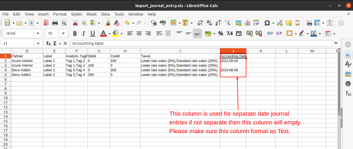The width and height of the screenshot is (353, 149).
Task: Click the Decrease Indent icon
Action: pyautogui.click(x=279, y=33)
